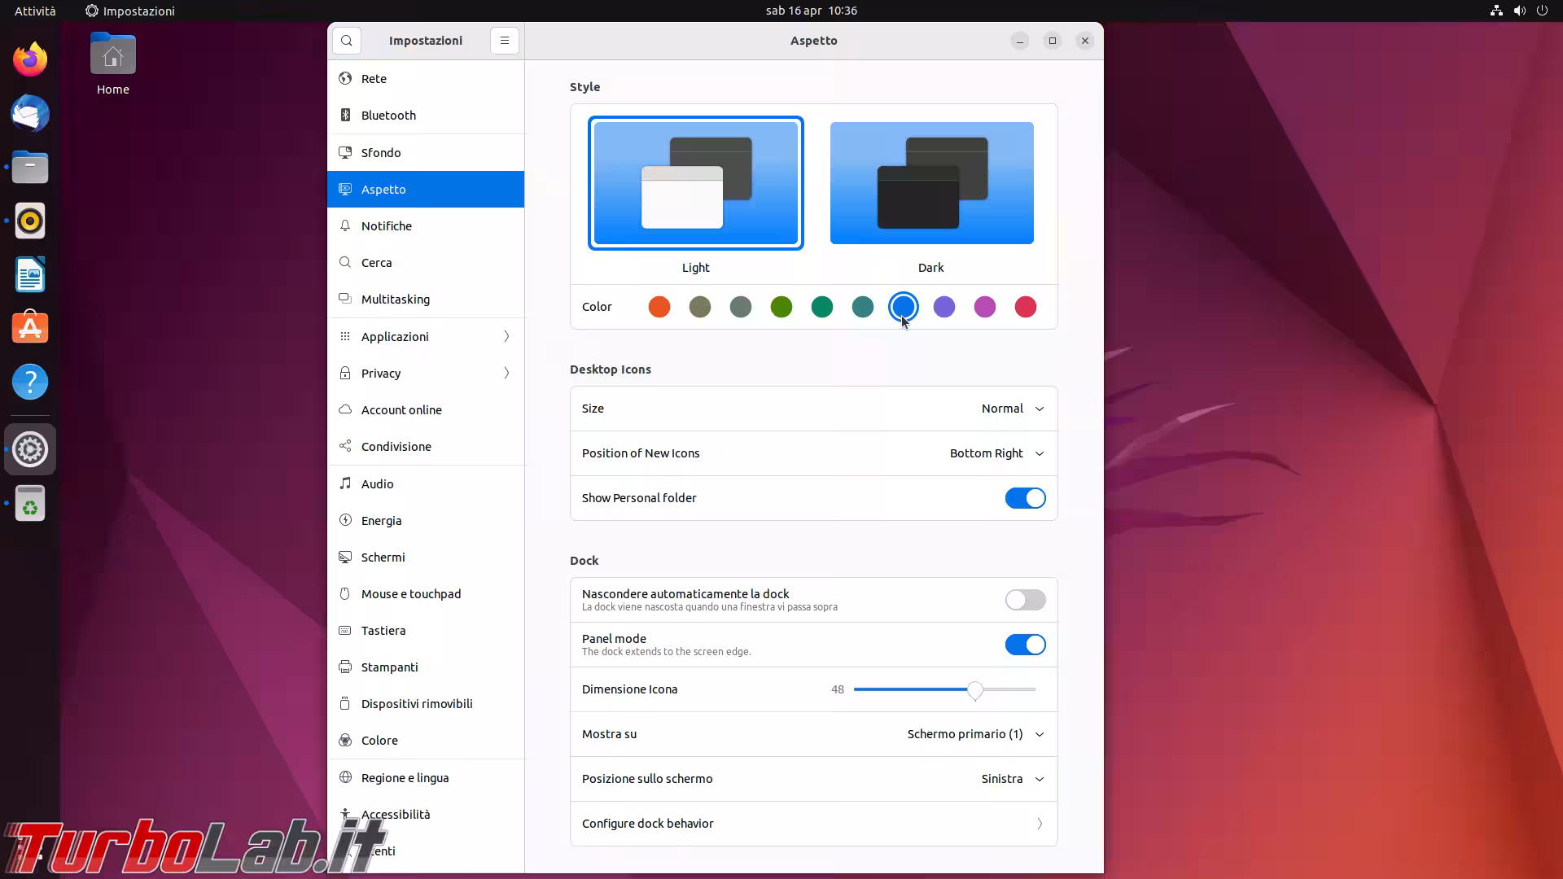This screenshot has width=1563, height=879.
Task: Click Attività in the top bar
Action: click(x=35, y=11)
